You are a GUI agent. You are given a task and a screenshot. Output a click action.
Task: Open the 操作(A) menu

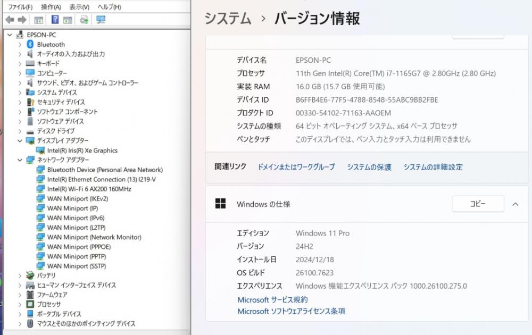click(51, 7)
